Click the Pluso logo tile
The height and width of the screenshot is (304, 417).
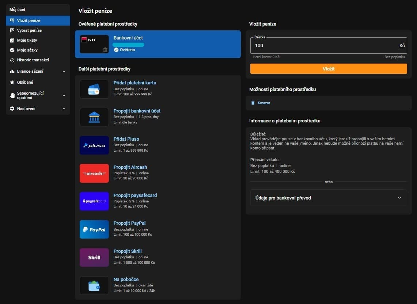(x=94, y=145)
